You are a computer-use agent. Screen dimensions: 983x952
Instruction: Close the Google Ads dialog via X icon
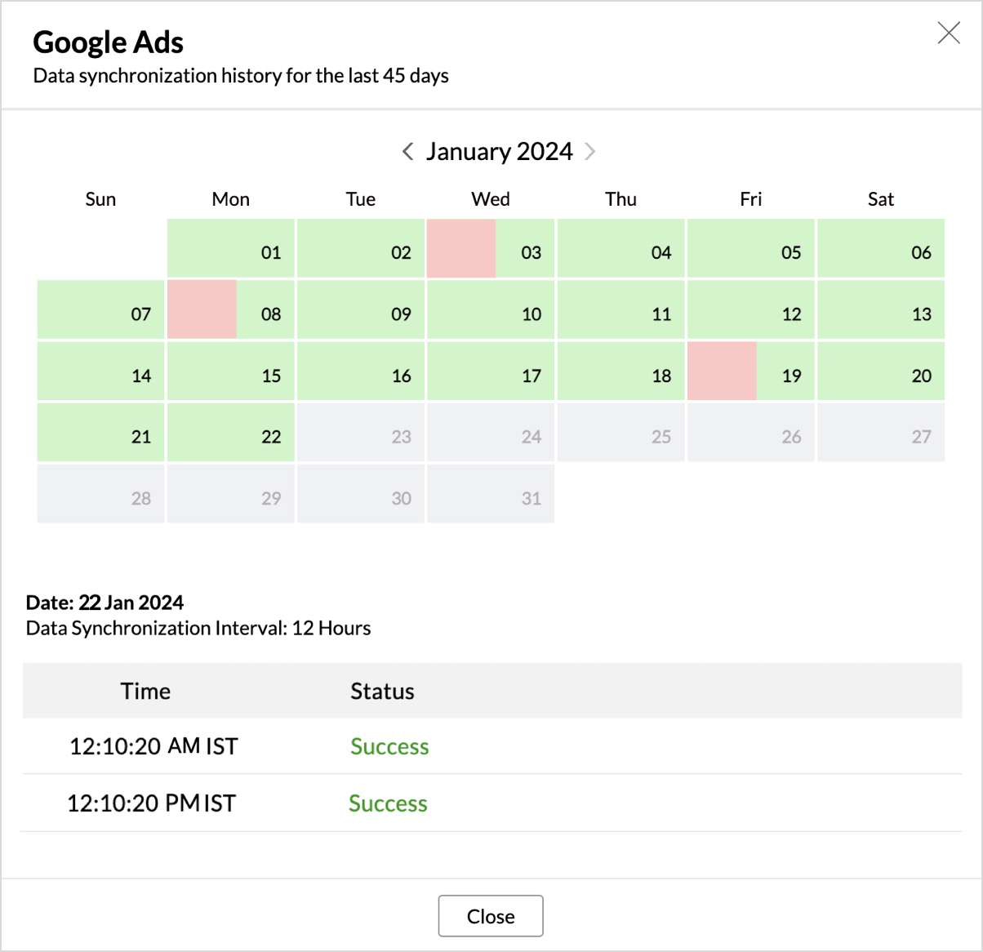tap(949, 33)
